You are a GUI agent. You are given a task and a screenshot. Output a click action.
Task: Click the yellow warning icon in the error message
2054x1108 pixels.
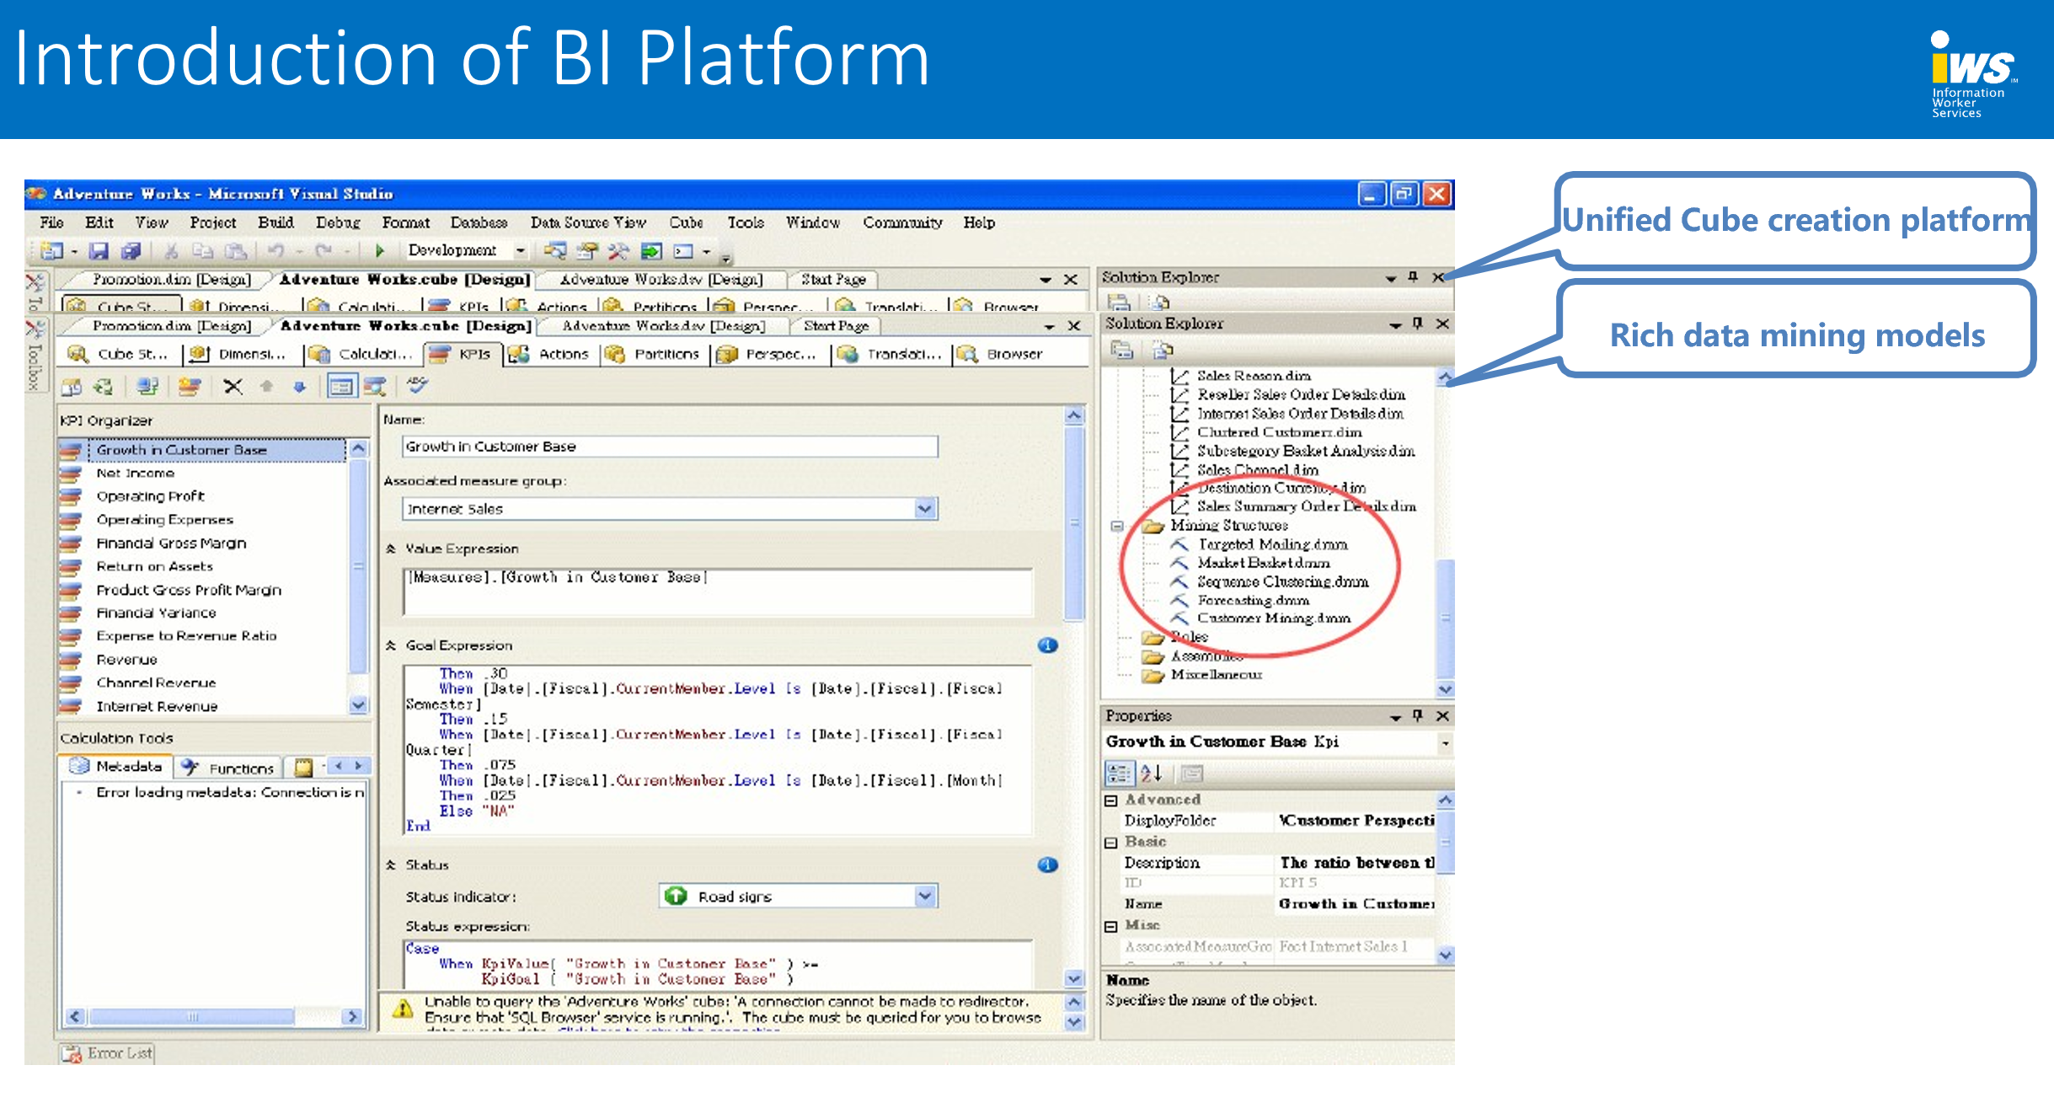(x=403, y=1009)
